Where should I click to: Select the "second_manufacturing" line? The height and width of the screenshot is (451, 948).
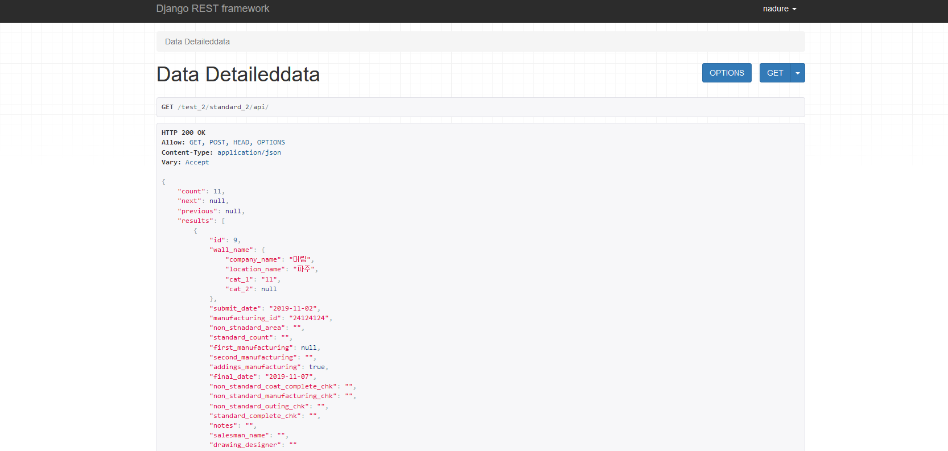[x=263, y=357]
